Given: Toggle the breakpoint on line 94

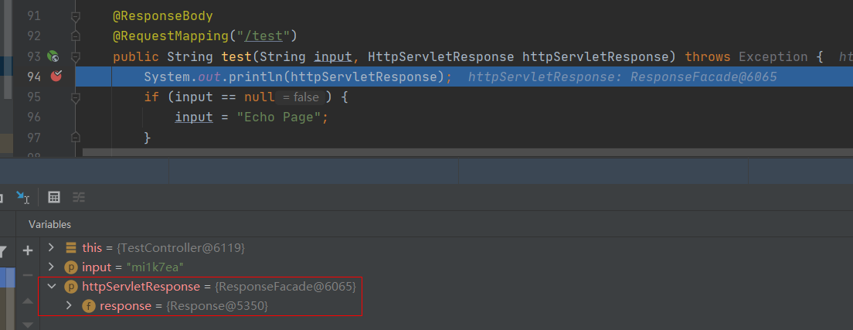Looking at the screenshot, I should pos(56,76).
